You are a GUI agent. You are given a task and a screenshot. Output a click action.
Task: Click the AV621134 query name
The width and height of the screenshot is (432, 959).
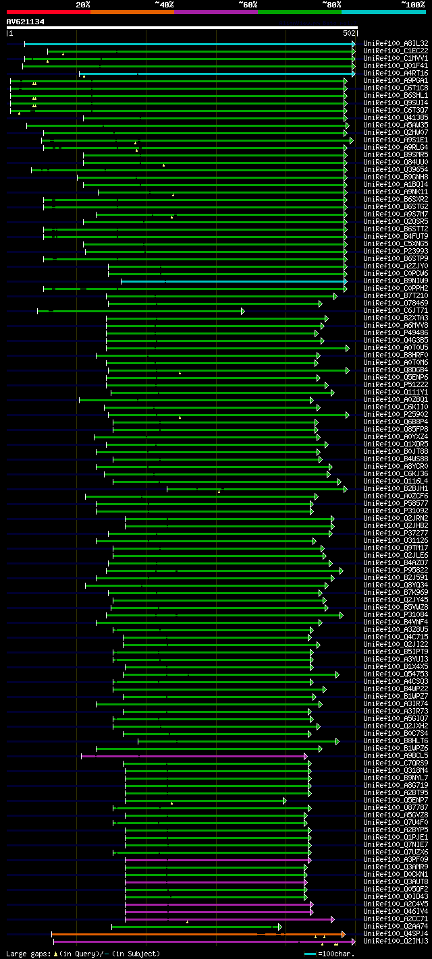pyautogui.click(x=26, y=22)
